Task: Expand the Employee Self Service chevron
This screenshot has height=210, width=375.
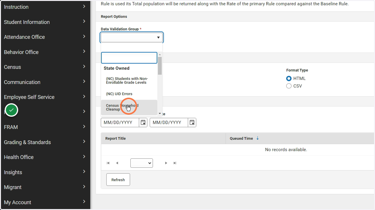Action: click(84, 96)
